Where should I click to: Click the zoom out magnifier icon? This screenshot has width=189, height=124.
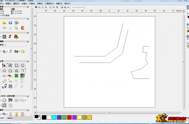43,7
